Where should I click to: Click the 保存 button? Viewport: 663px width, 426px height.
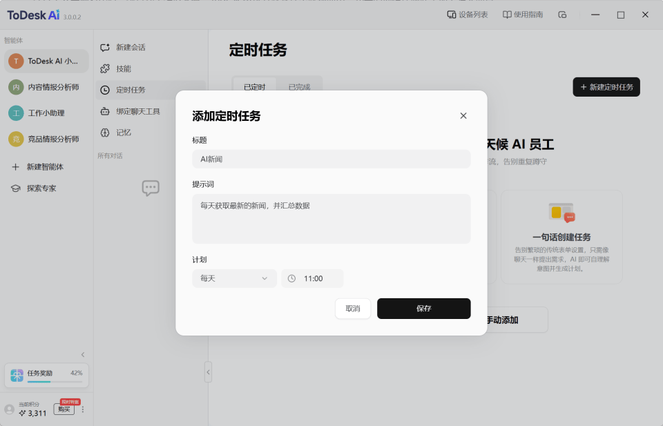pyautogui.click(x=423, y=309)
